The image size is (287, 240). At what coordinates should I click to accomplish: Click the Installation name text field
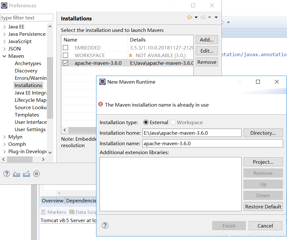(213, 143)
